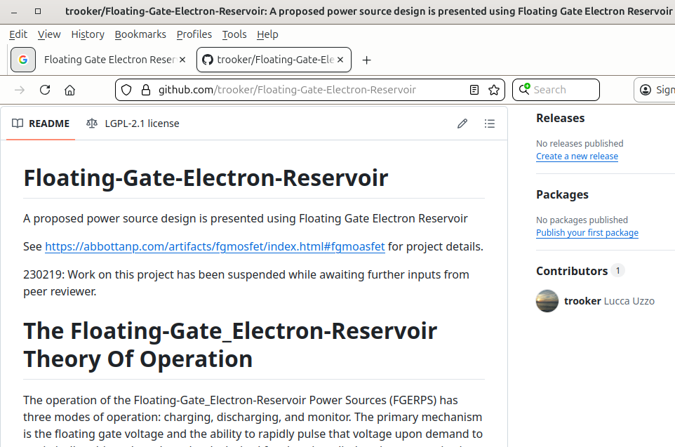Toggle reader view icon in address bar
Screen dimensions: 675x447
tap(474, 90)
